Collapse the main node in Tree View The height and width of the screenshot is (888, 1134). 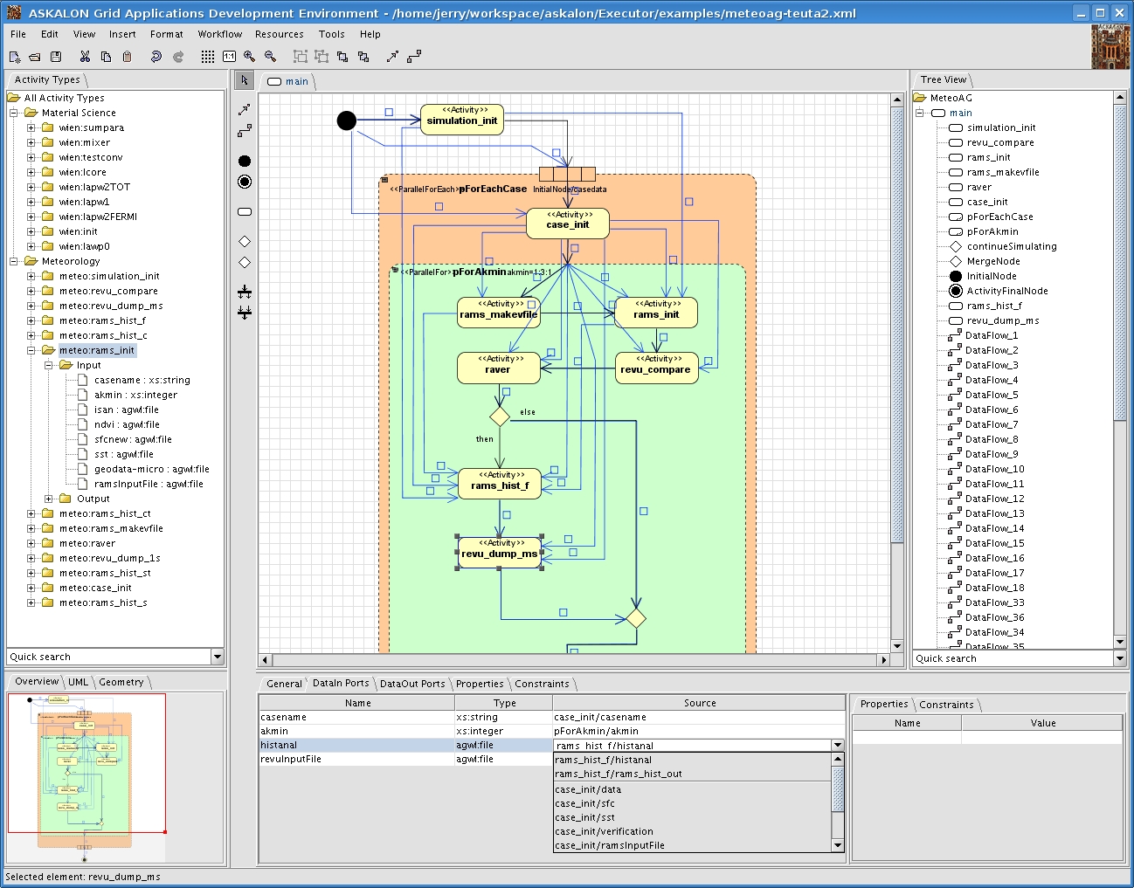(x=920, y=113)
